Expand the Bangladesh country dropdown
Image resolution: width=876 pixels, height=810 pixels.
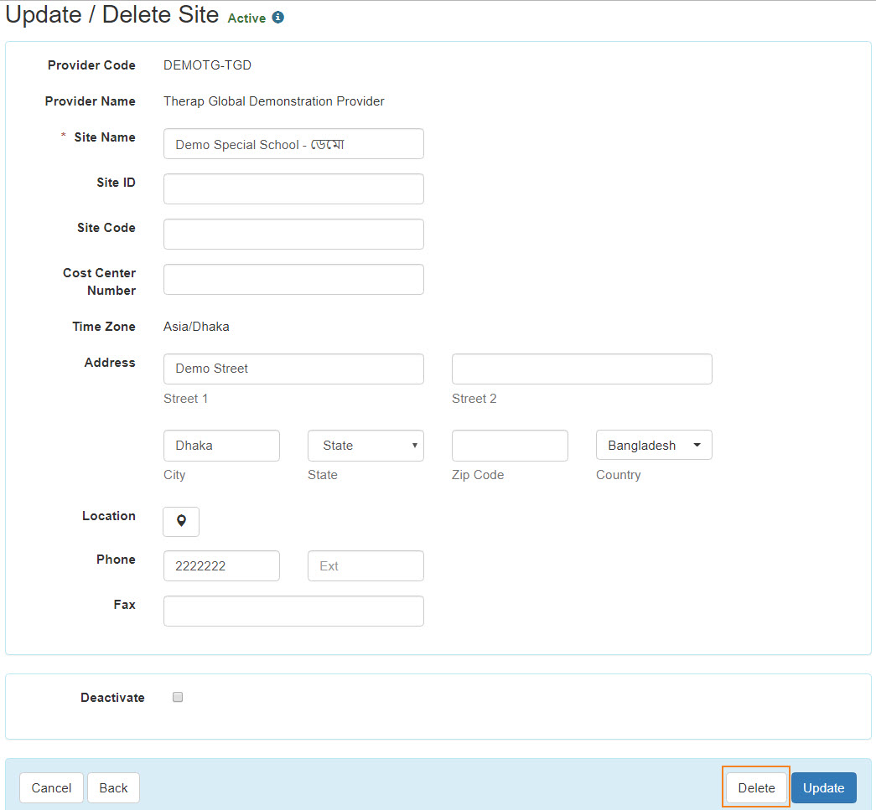(654, 445)
